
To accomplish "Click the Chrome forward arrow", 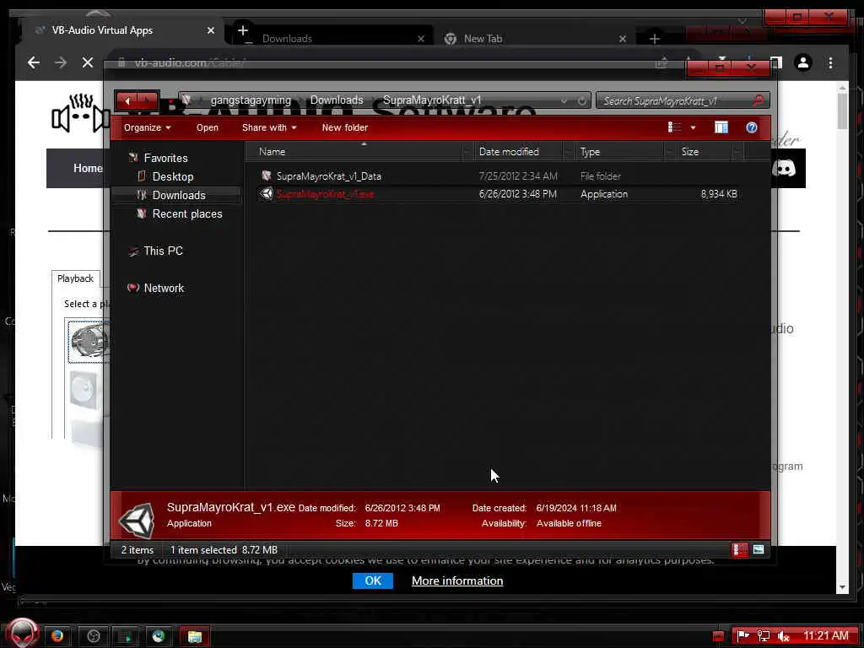I will click(x=61, y=62).
